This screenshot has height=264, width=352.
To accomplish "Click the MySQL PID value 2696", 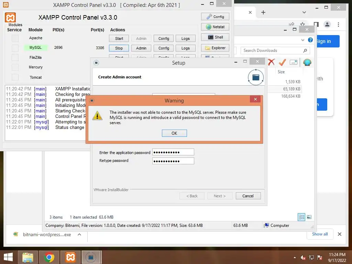I will click(x=58, y=47).
